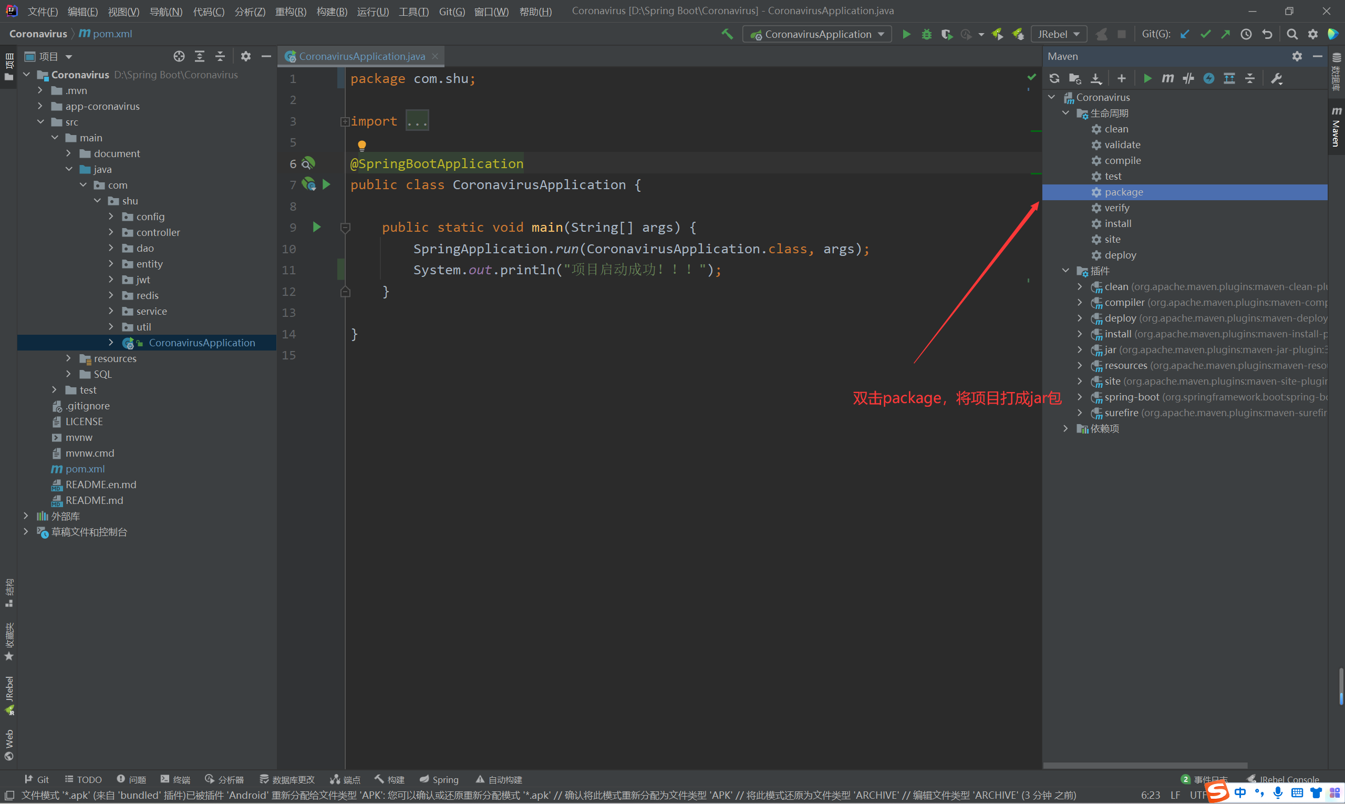Click the green Run button in the toolbar
Viewport: 1345px width, 804px height.
[906, 34]
